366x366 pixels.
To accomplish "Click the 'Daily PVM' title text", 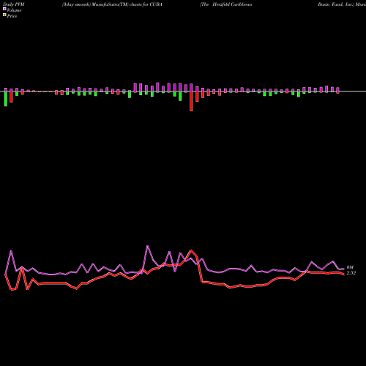I will click(14, 4).
